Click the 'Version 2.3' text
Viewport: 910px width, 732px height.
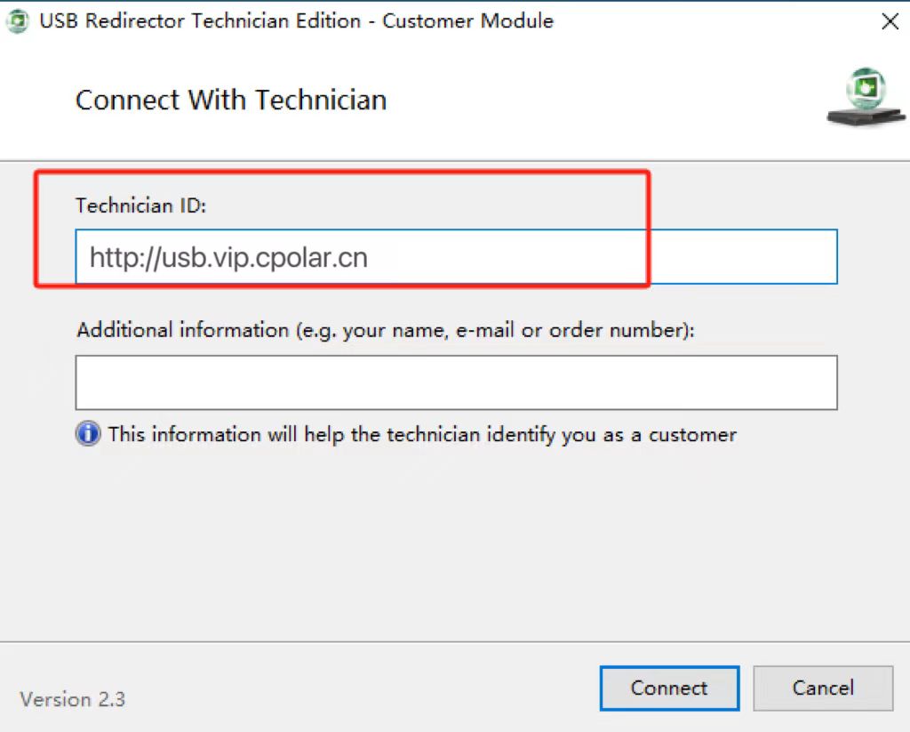(73, 699)
